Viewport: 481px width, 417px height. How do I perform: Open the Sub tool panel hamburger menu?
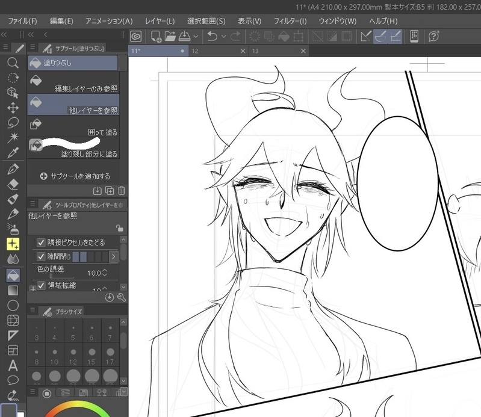33,47
